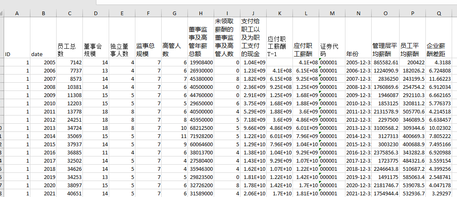Select column C header
The height and width of the screenshot is (197, 457).
(70, 14)
